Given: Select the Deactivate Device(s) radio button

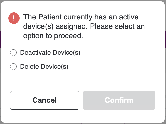Looking at the screenshot, I should (x=13, y=52).
